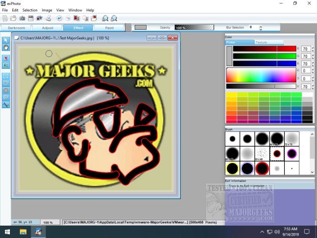Save the image using the floppy disk icon
The image size is (317, 238).
pyautogui.click(x=31, y=18)
